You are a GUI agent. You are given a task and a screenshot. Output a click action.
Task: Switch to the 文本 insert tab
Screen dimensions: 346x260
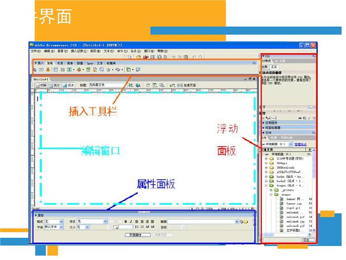pos(100,63)
